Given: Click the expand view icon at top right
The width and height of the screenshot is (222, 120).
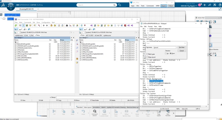Looking at the screenshot, I should tap(220, 9).
